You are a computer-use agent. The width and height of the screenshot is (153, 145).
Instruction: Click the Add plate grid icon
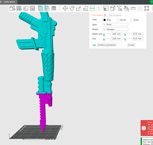19,8
